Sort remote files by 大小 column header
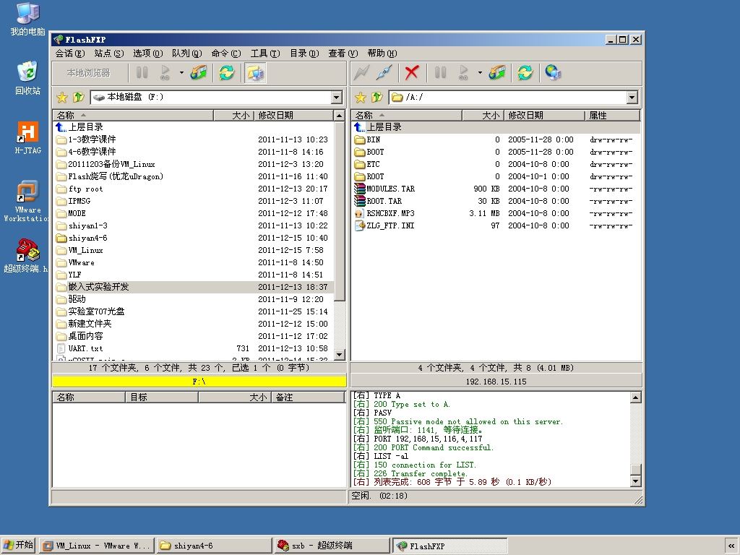Screen dimensions: 740x555 point(483,115)
